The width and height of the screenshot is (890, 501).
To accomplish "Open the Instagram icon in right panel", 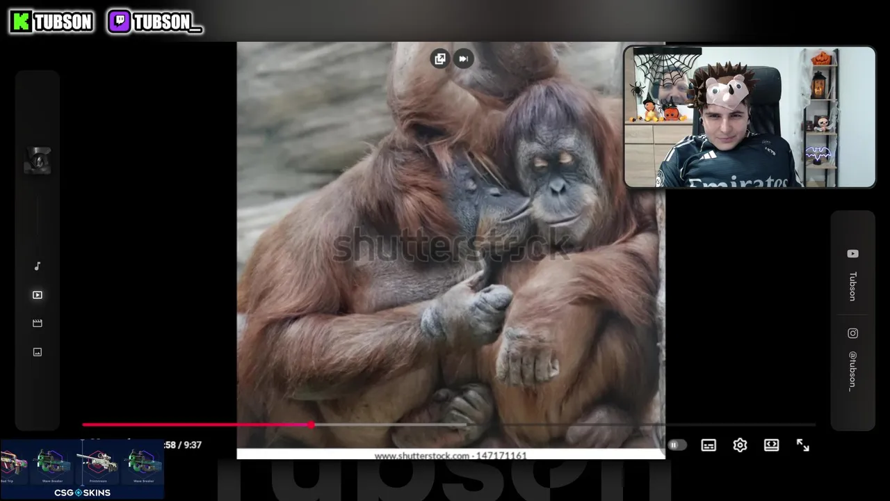I will pos(852,333).
